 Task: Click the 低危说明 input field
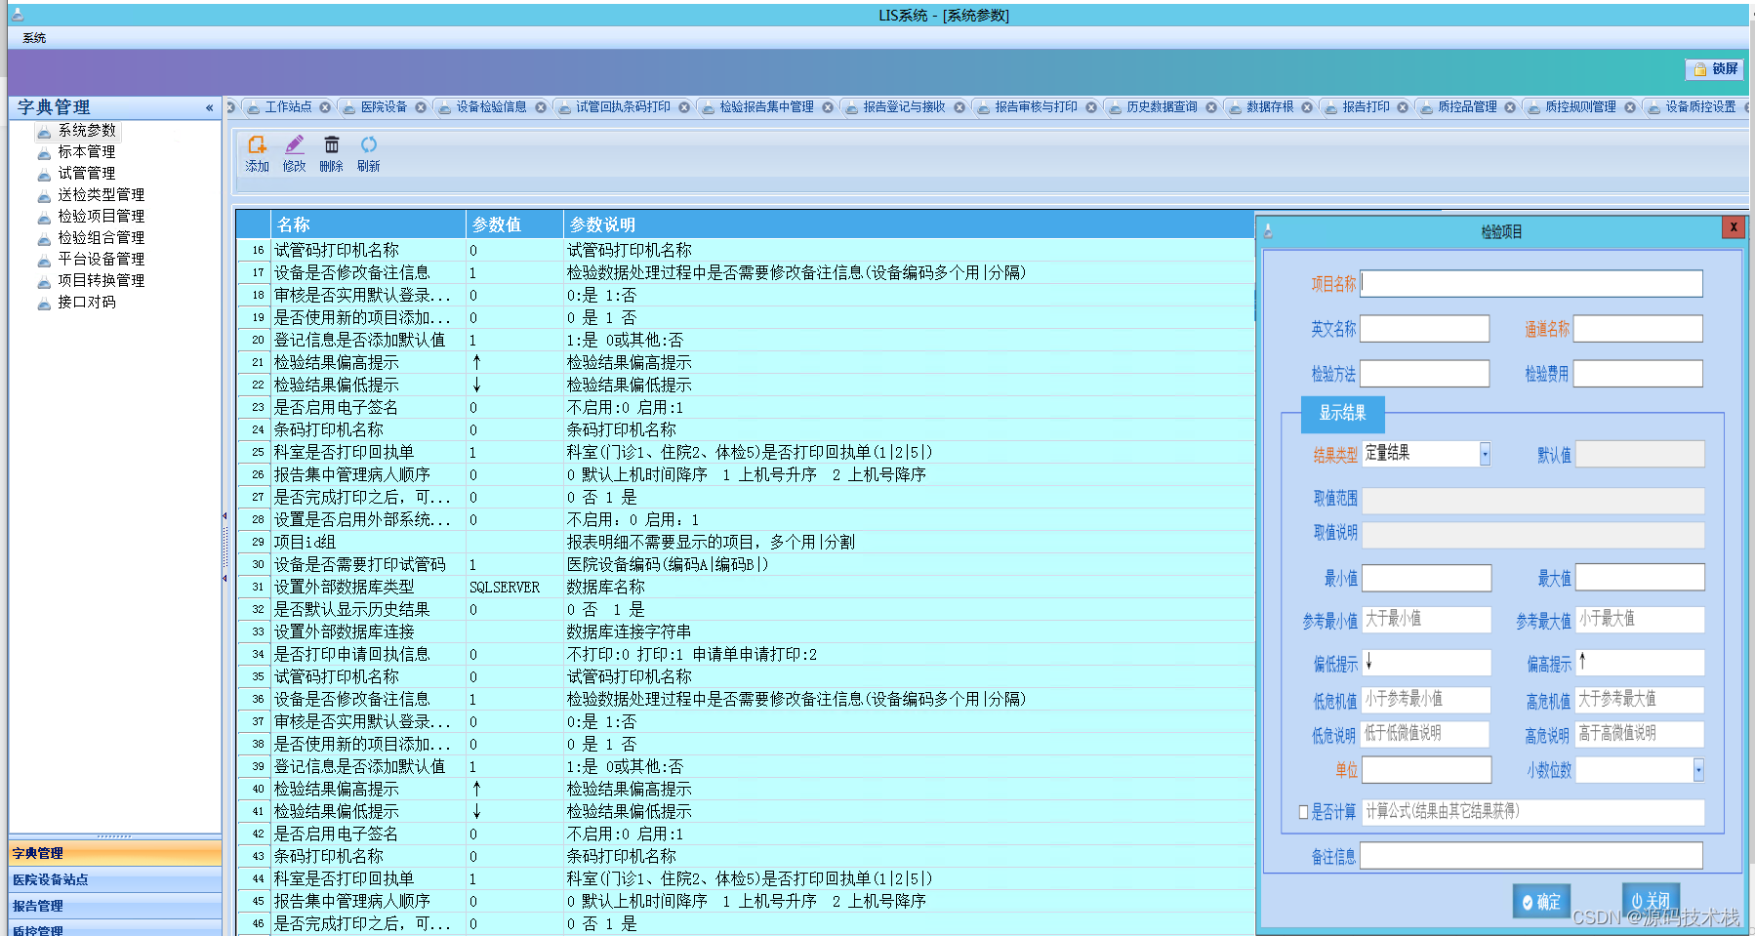[1425, 734]
